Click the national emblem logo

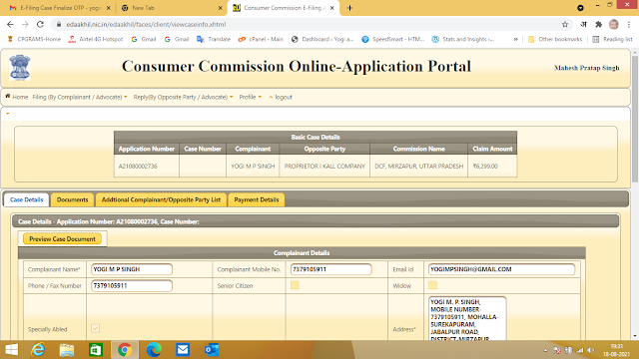(x=20, y=67)
